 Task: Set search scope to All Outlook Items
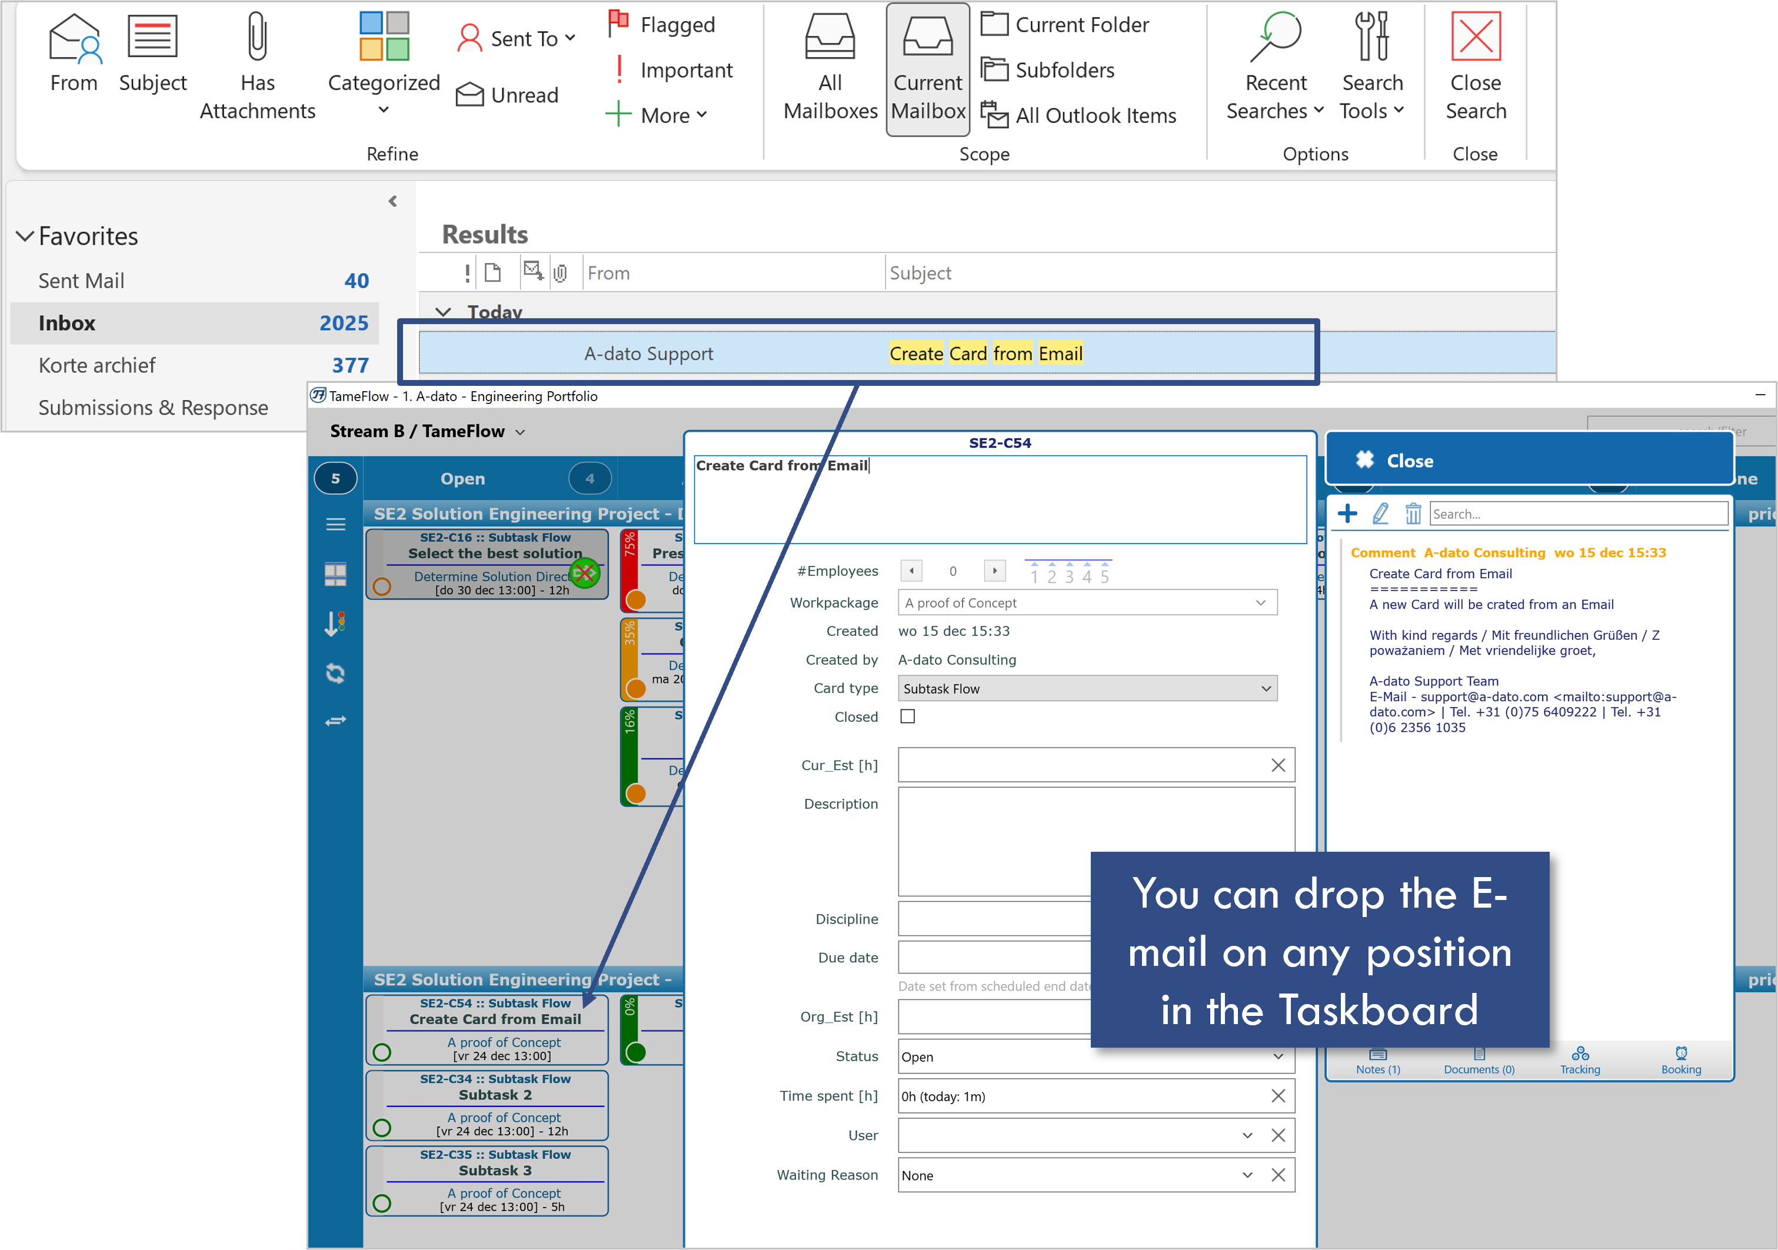[x=1078, y=115]
